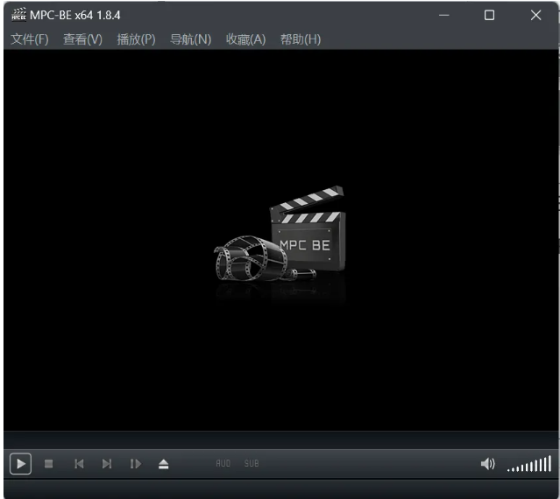Select subtitle track via SUB button

point(252,463)
